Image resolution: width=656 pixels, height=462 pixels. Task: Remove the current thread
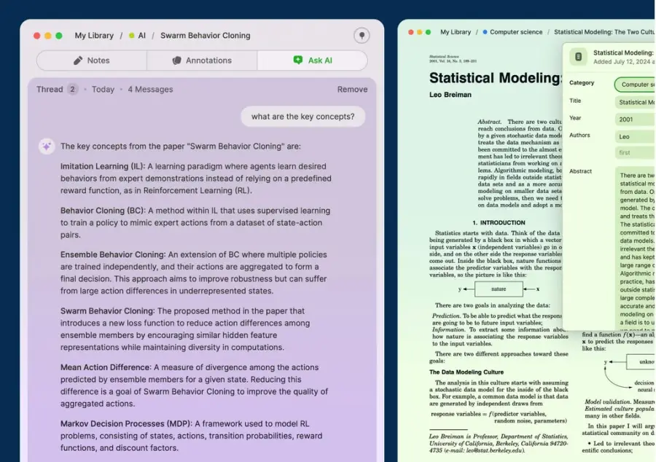[x=352, y=90]
